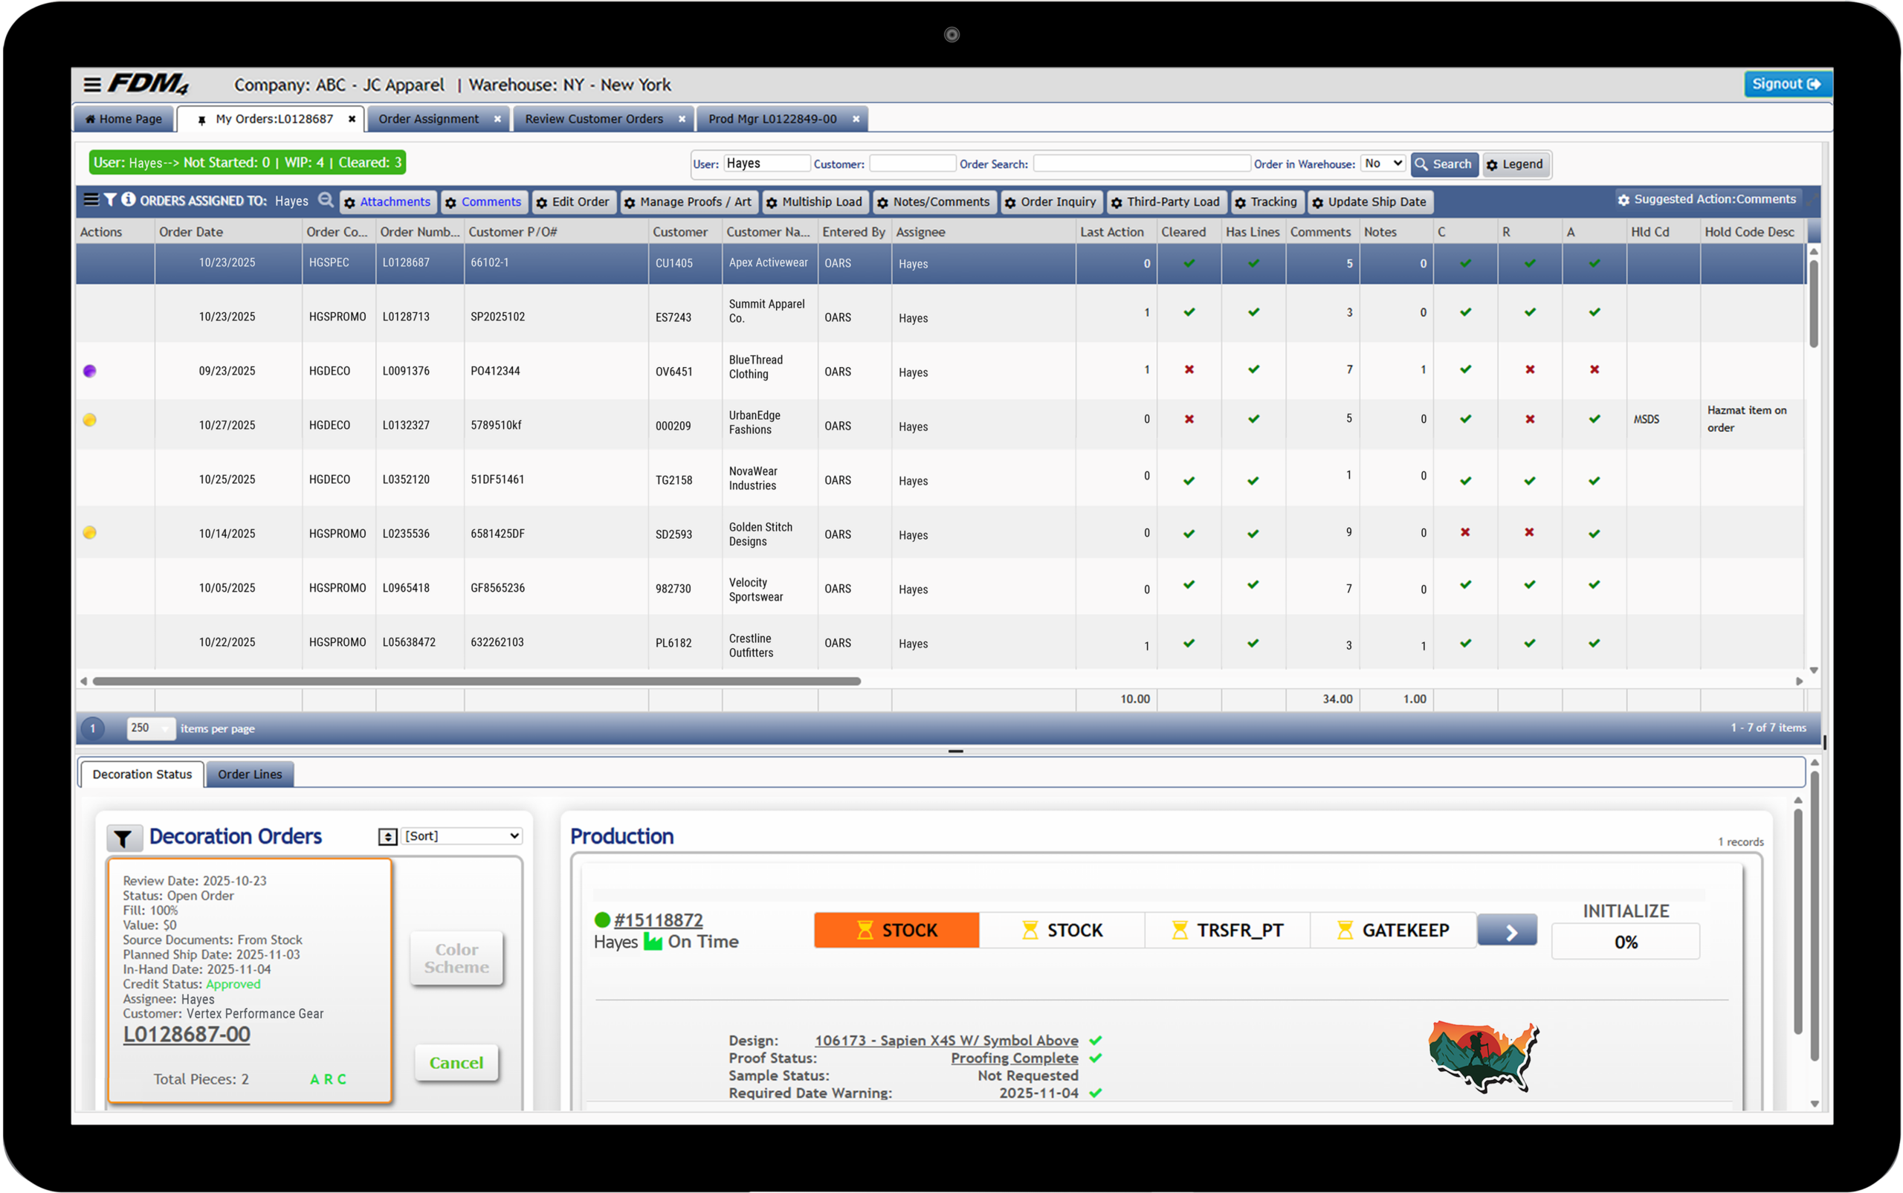Click the Signout button
Screen dimensions: 1903x1193
tap(1786, 85)
